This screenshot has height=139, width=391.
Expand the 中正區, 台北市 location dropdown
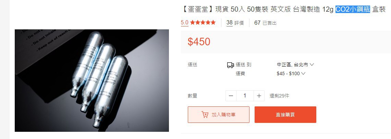[x=295, y=65]
